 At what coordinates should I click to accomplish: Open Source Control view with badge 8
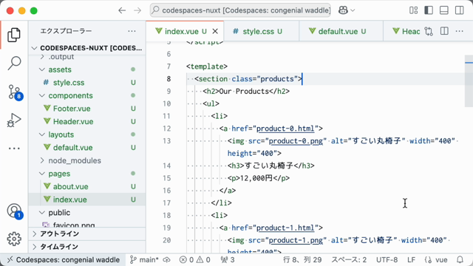[x=14, y=92]
